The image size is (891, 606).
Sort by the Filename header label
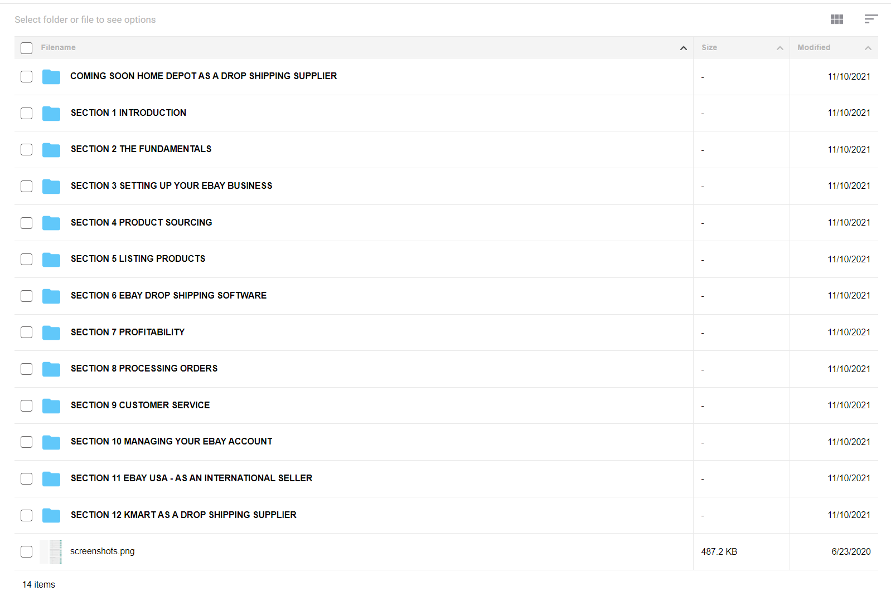click(x=58, y=47)
